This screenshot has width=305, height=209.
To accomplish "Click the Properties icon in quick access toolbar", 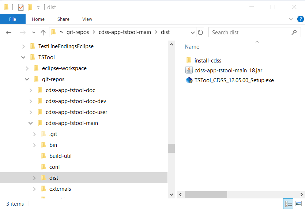I will (x=21, y=7).
